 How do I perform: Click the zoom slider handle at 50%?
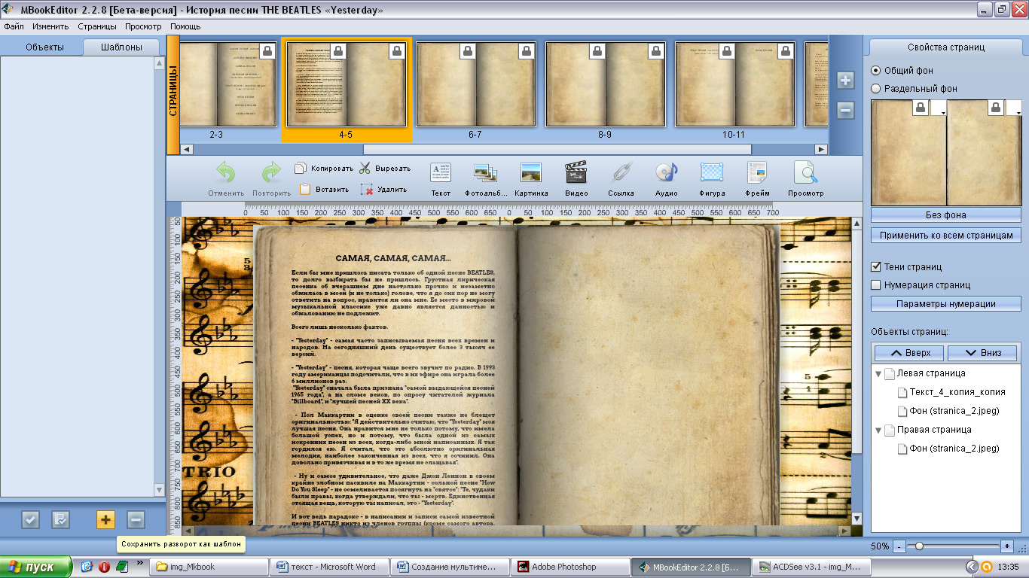point(919,546)
